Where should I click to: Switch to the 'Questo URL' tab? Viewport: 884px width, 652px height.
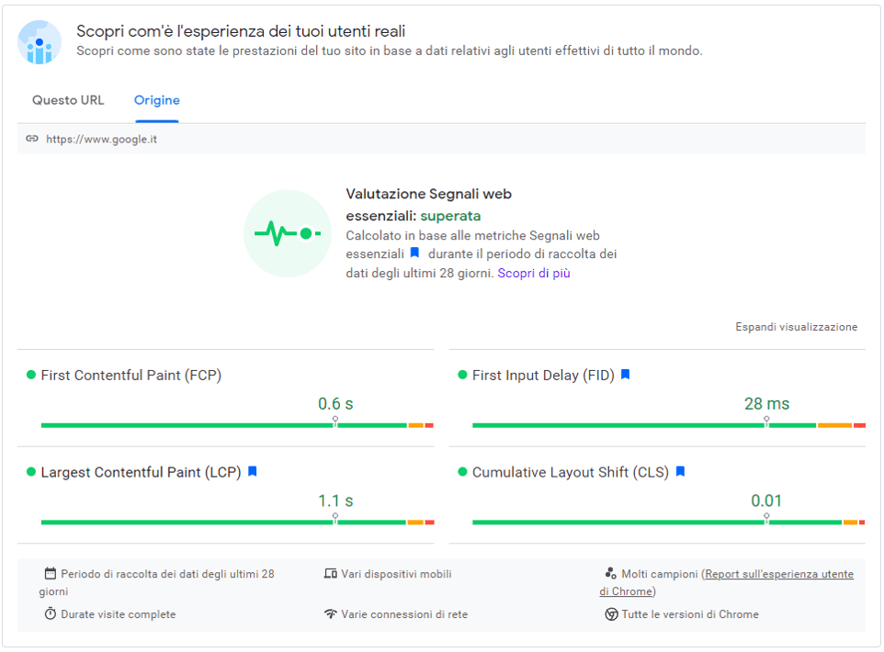(x=68, y=100)
